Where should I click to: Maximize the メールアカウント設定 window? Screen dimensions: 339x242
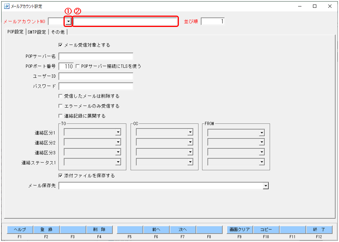(x=315, y=6)
